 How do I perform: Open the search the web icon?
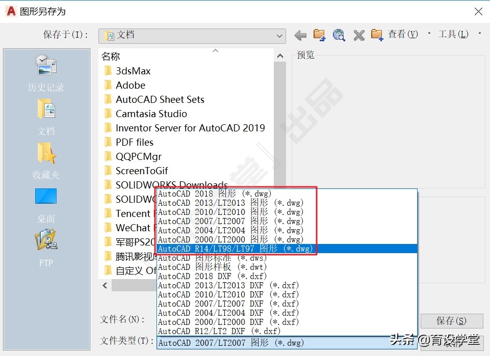click(x=339, y=35)
